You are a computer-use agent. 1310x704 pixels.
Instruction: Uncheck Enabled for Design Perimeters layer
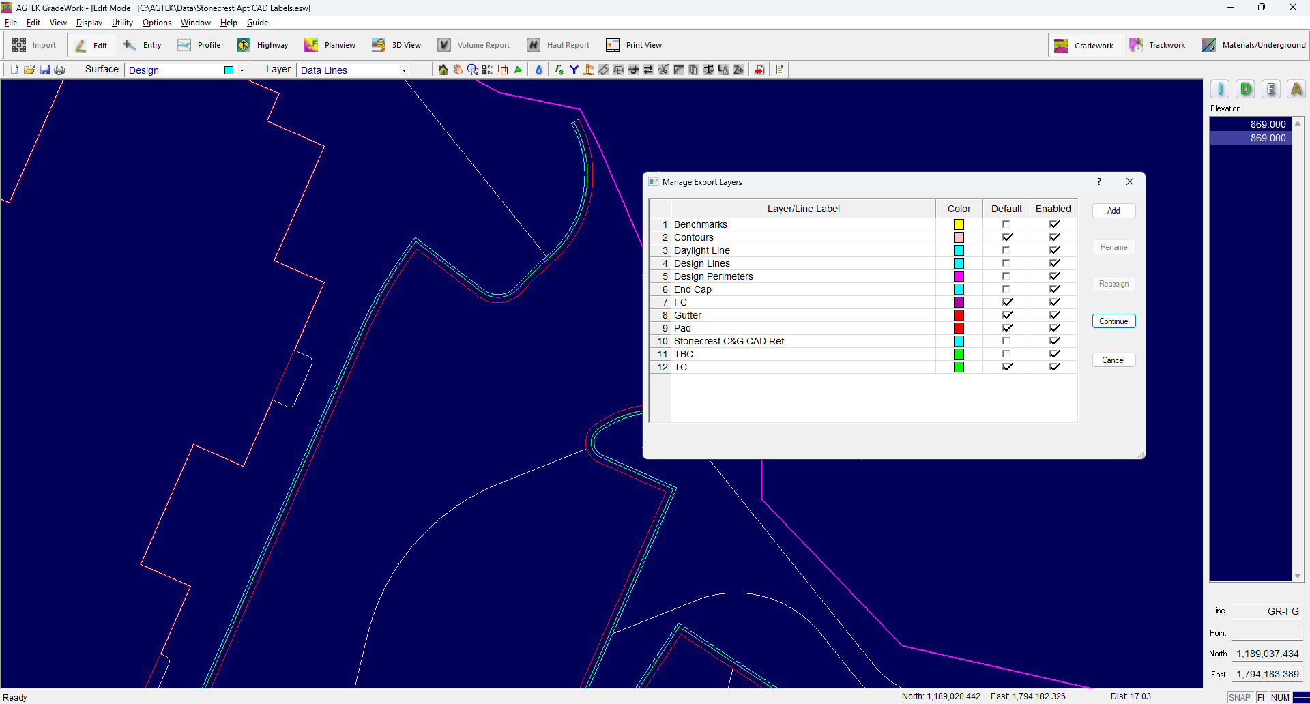[x=1054, y=276]
